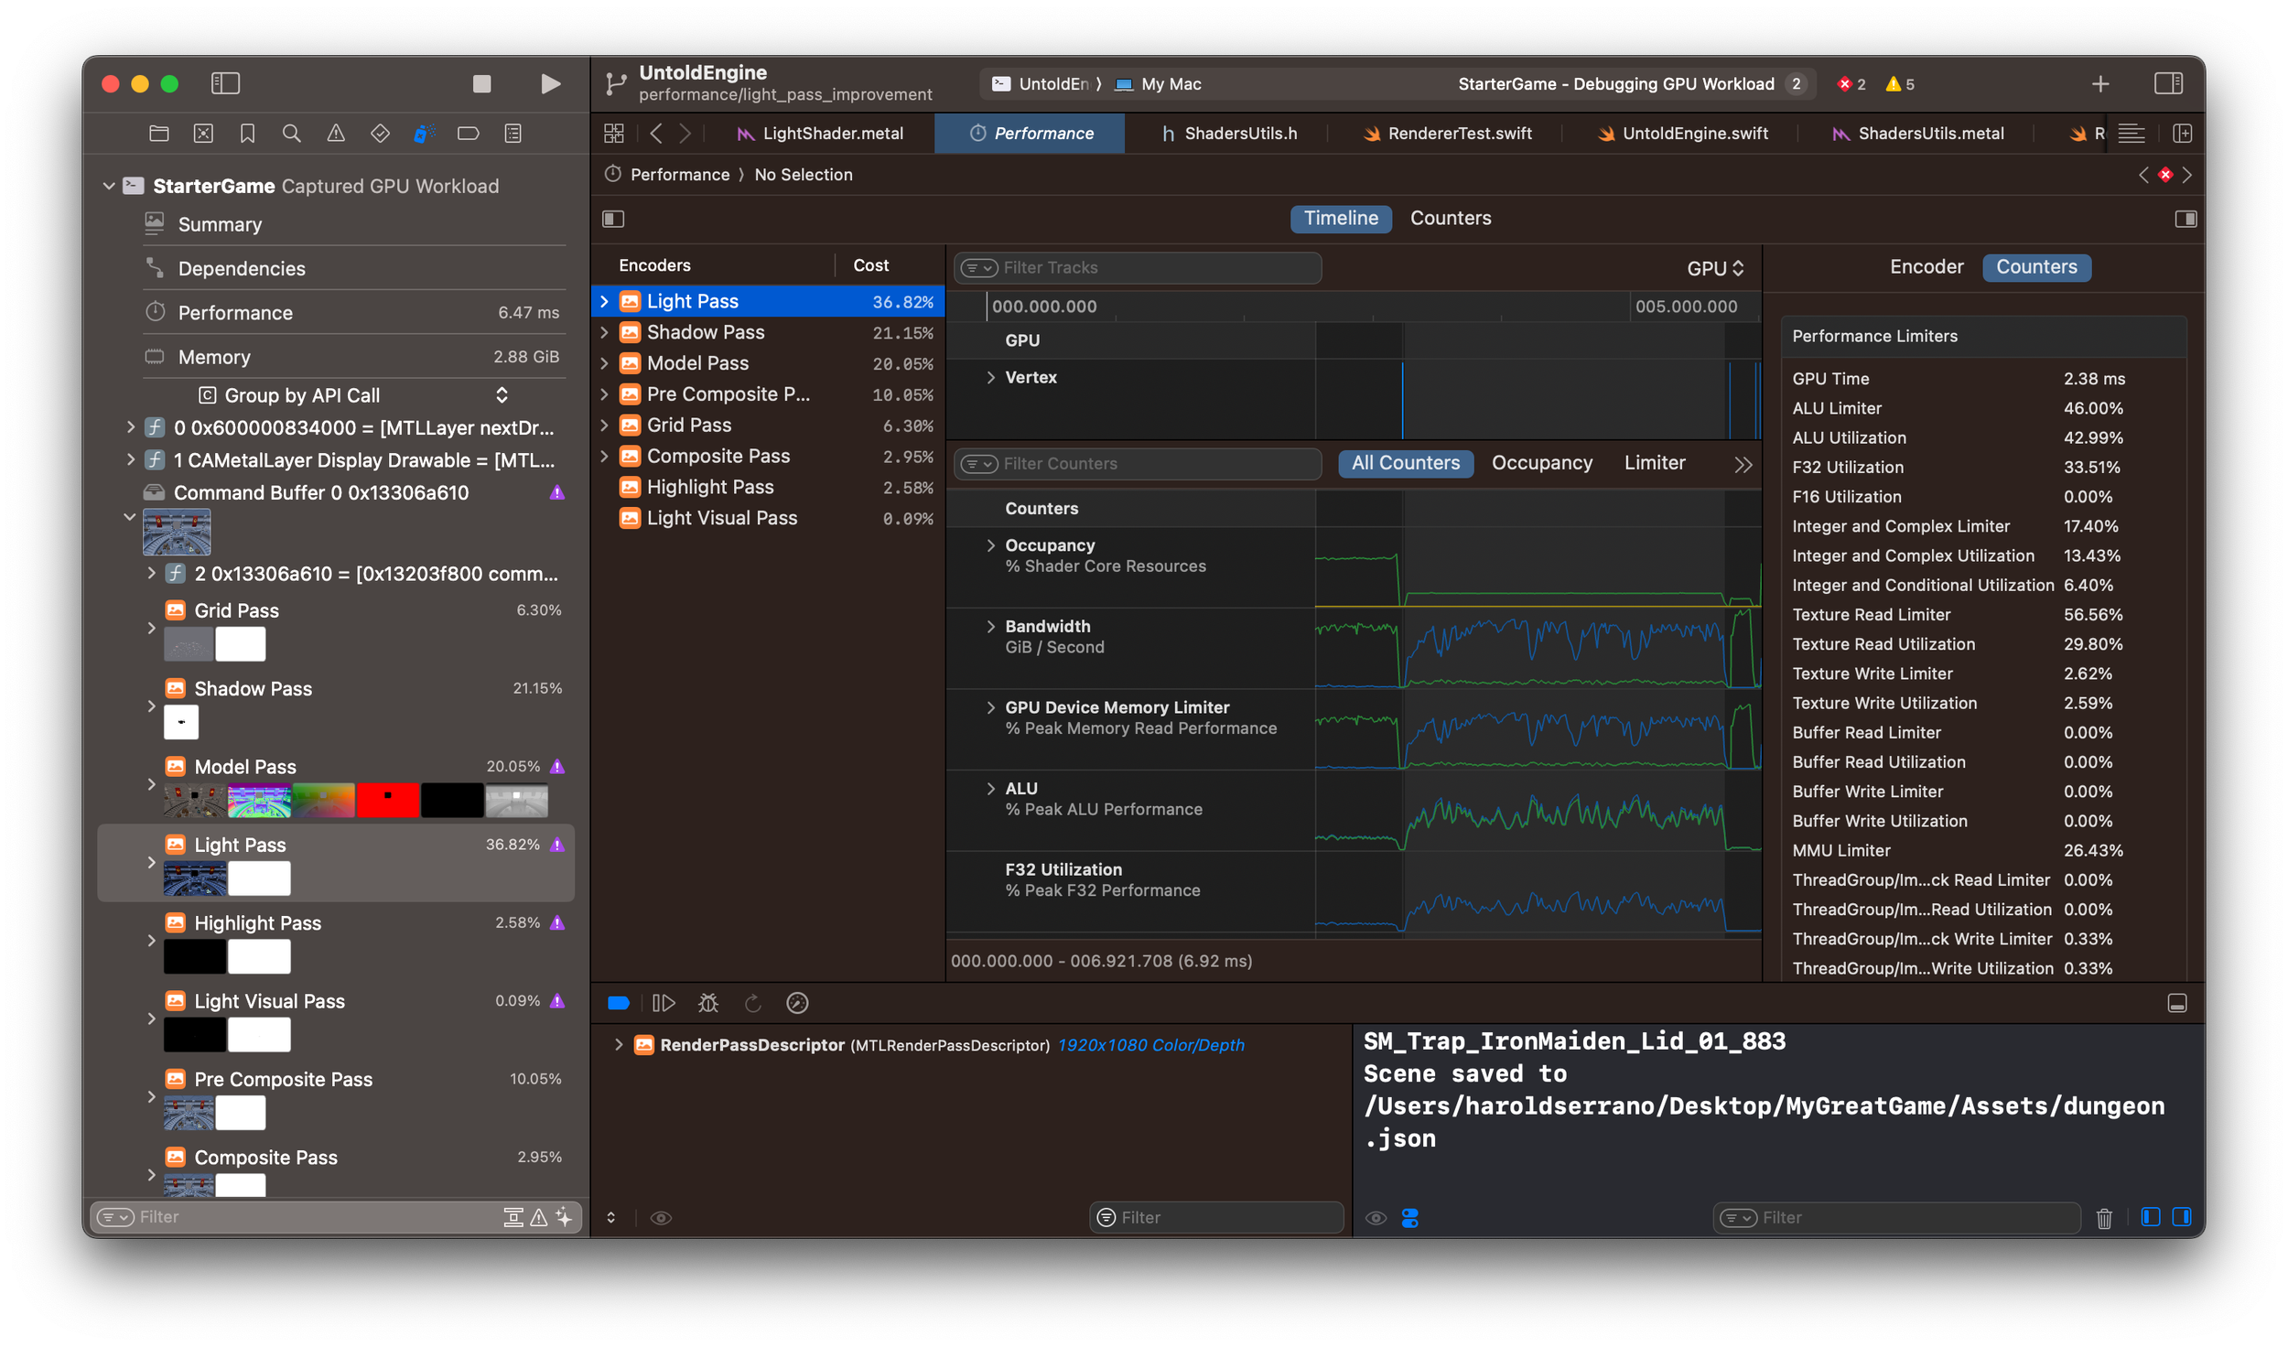
Task: Stop the running scheme
Action: click(x=481, y=84)
